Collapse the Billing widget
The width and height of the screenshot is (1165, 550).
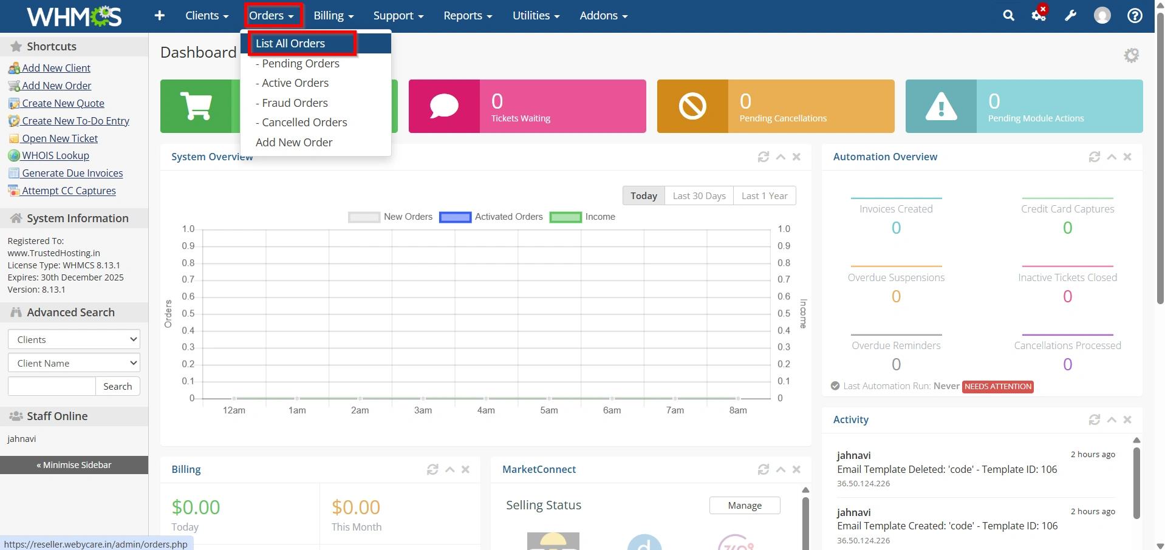pos(450,469)
